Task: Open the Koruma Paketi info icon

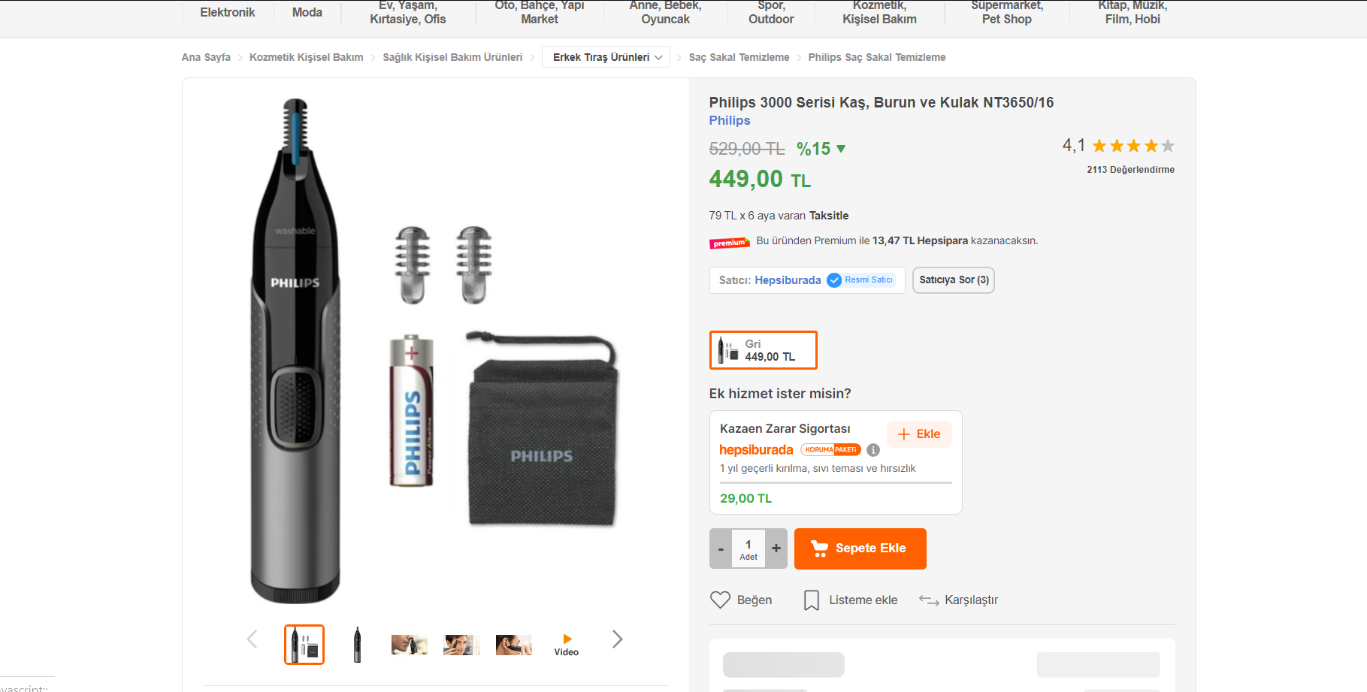Action: pos(873,450)
